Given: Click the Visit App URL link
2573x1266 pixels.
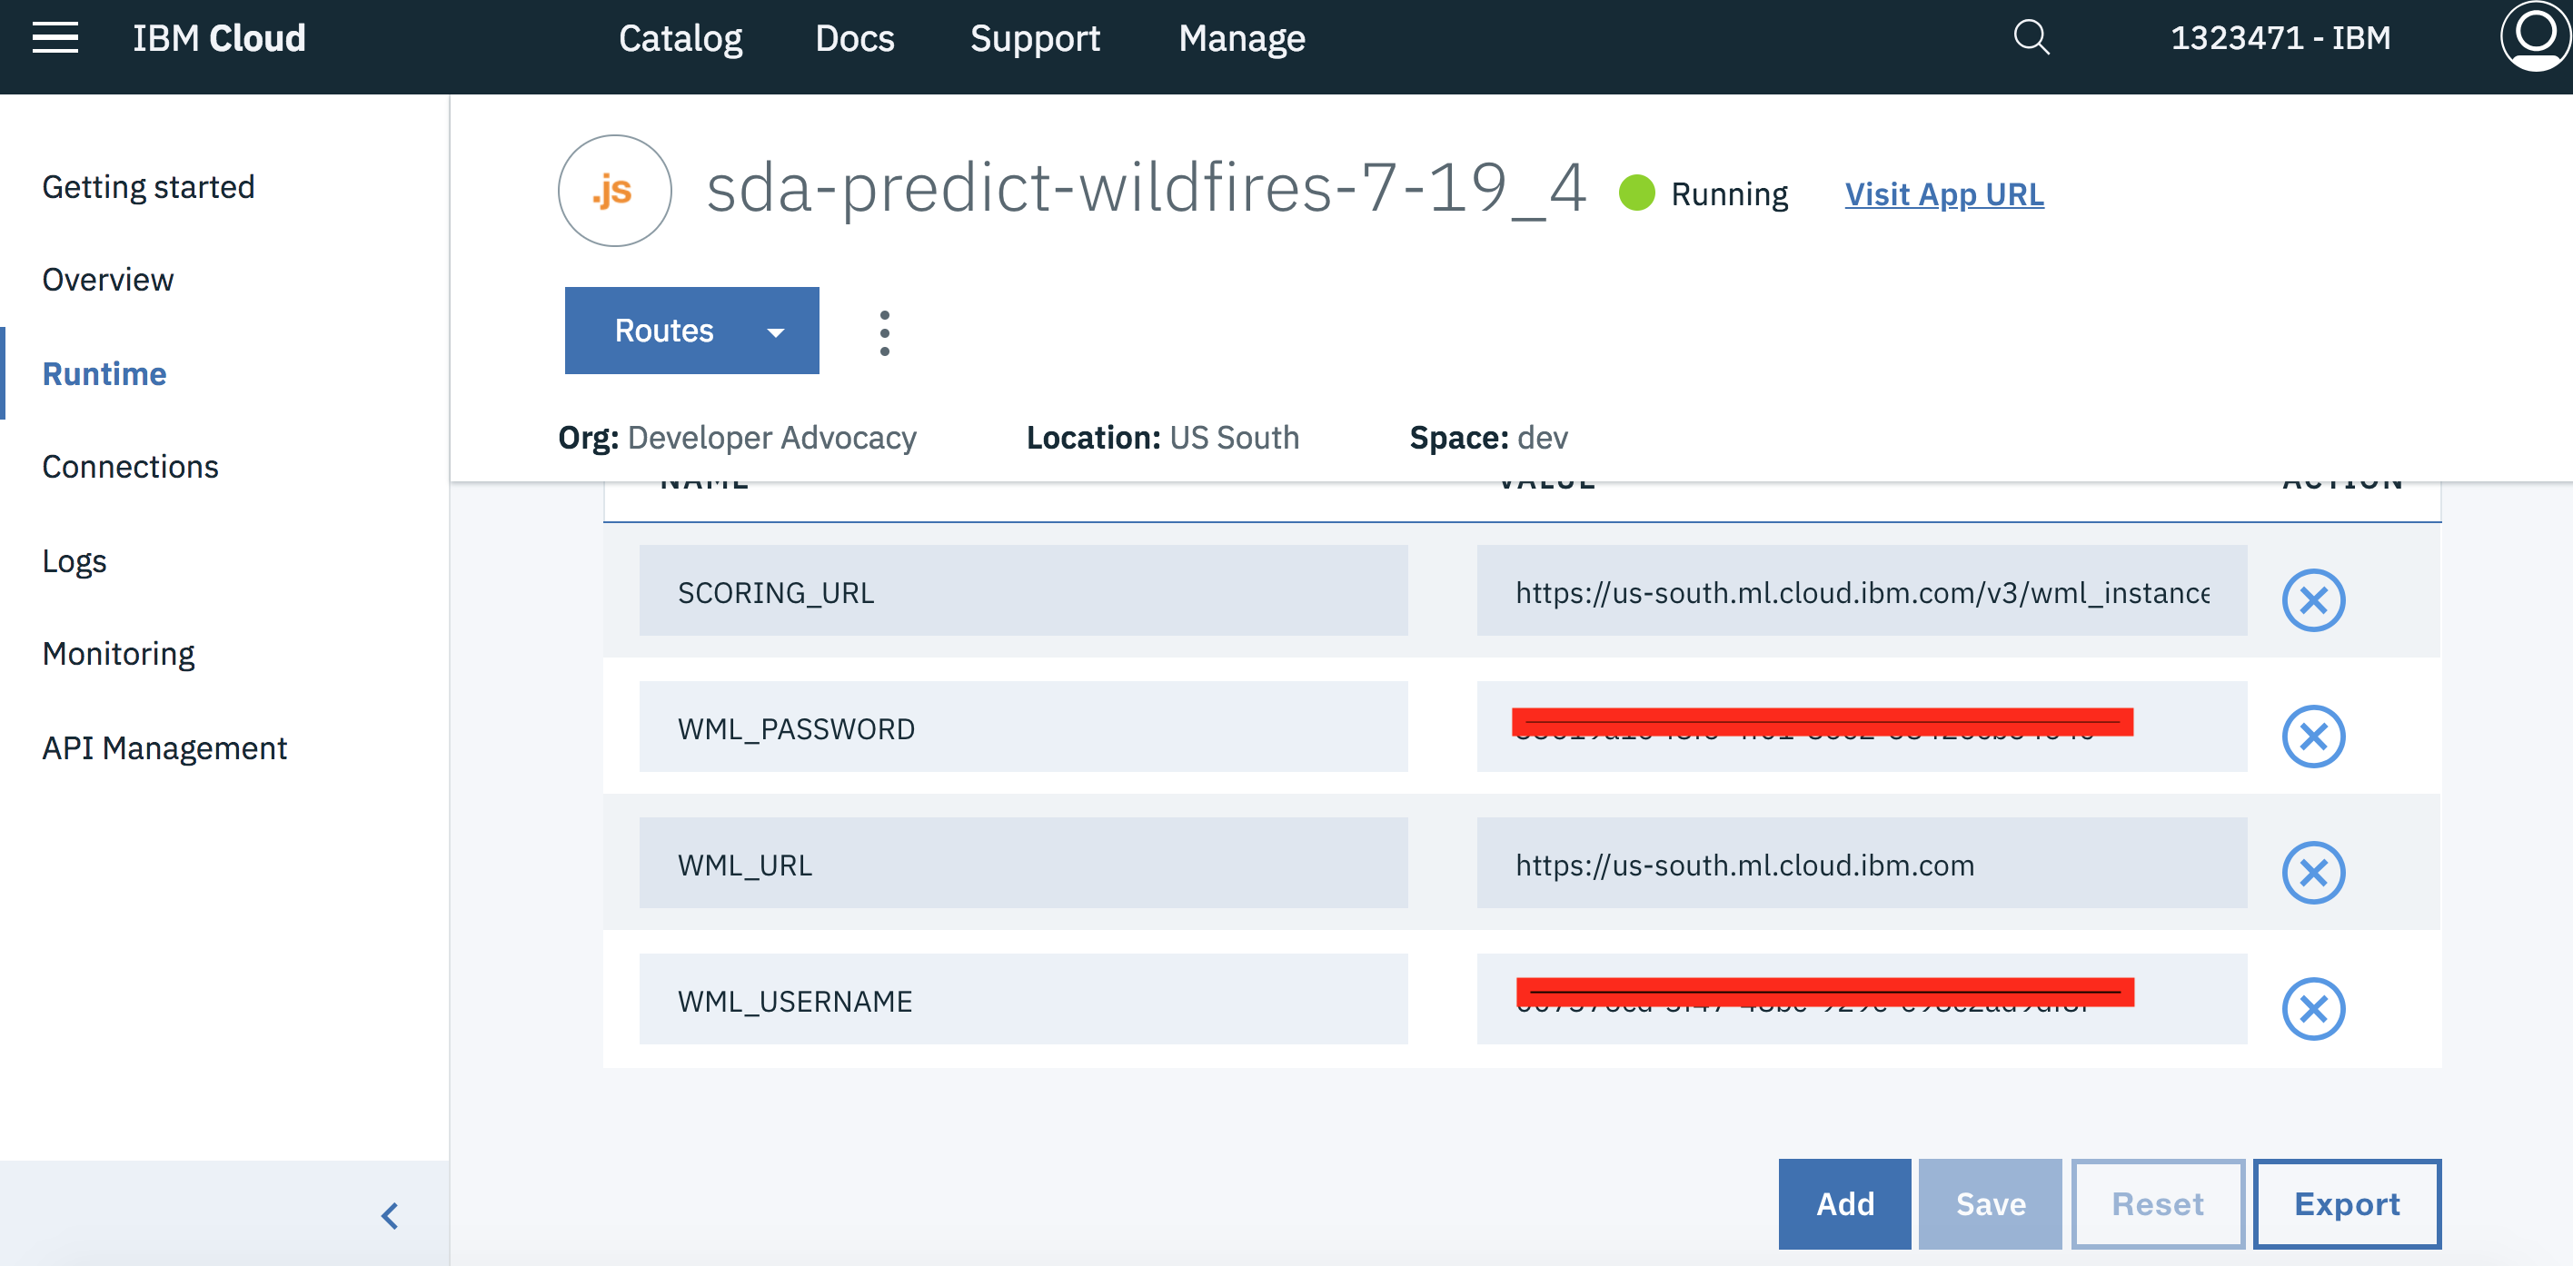Looking at the screenshot, I should coord(1942,193).
